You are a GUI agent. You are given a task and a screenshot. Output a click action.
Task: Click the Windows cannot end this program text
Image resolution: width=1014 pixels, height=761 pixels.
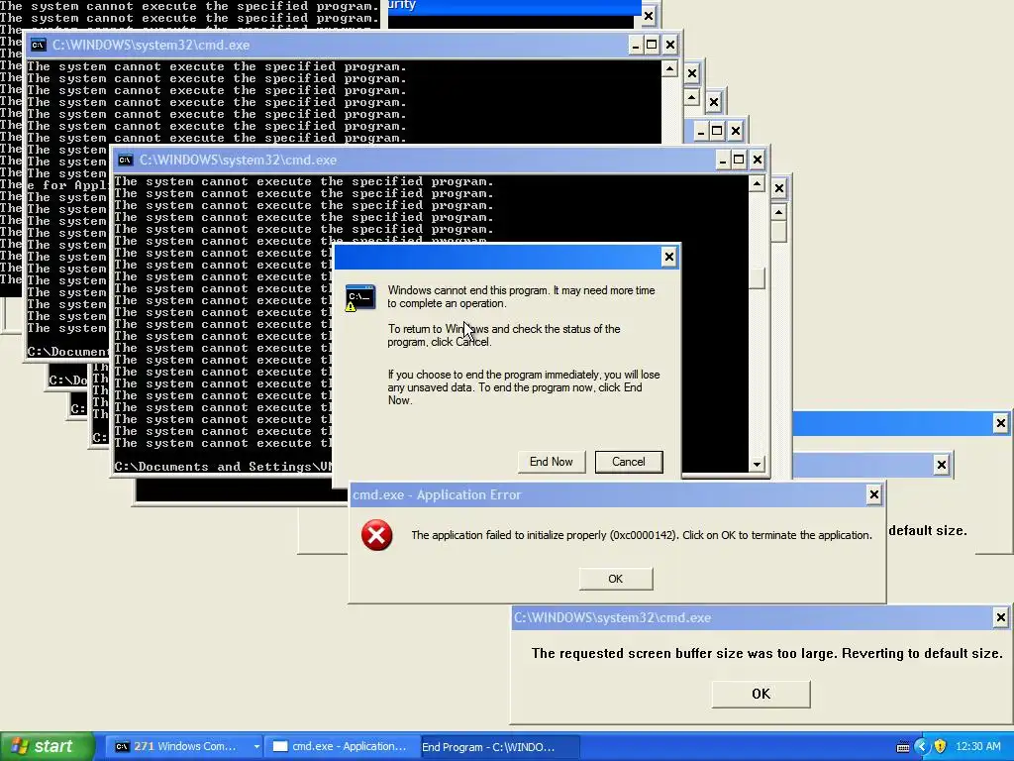tap(521, 296)
